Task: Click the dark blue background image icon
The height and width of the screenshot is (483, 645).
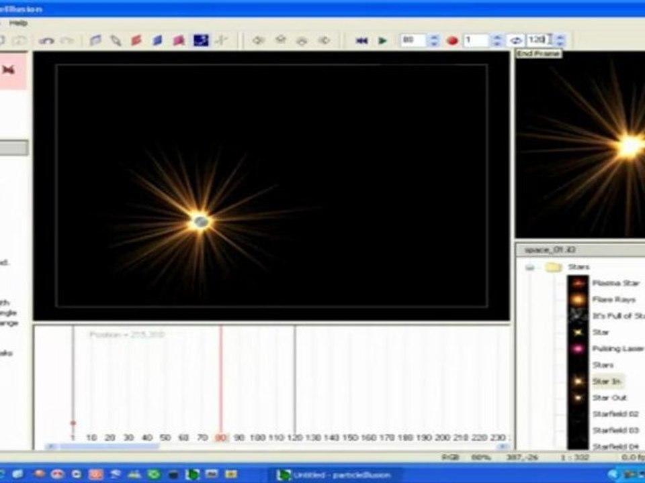Action: coord(201,40)
